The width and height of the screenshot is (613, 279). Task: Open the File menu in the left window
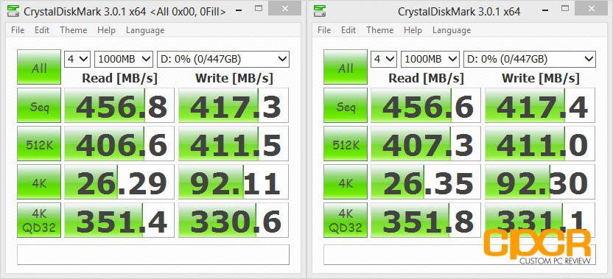18,30
